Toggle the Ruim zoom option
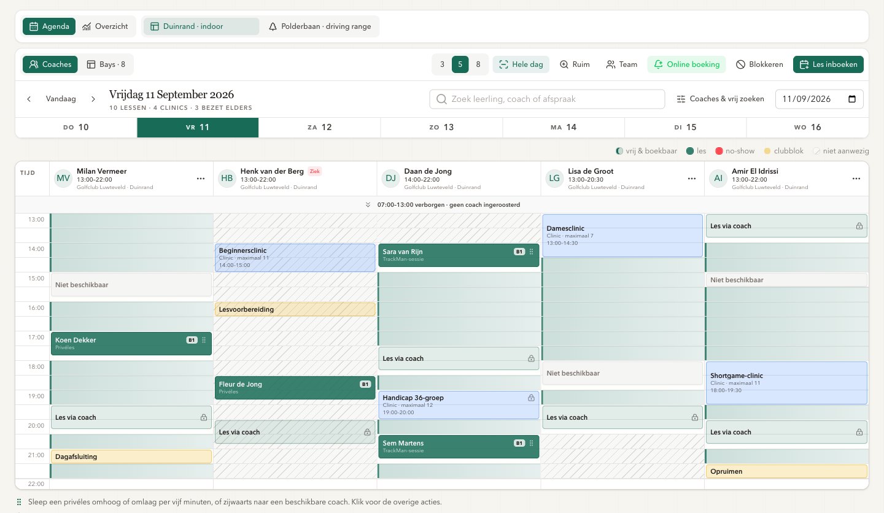Viewport: 884px width, 513px height. [575, 64]
